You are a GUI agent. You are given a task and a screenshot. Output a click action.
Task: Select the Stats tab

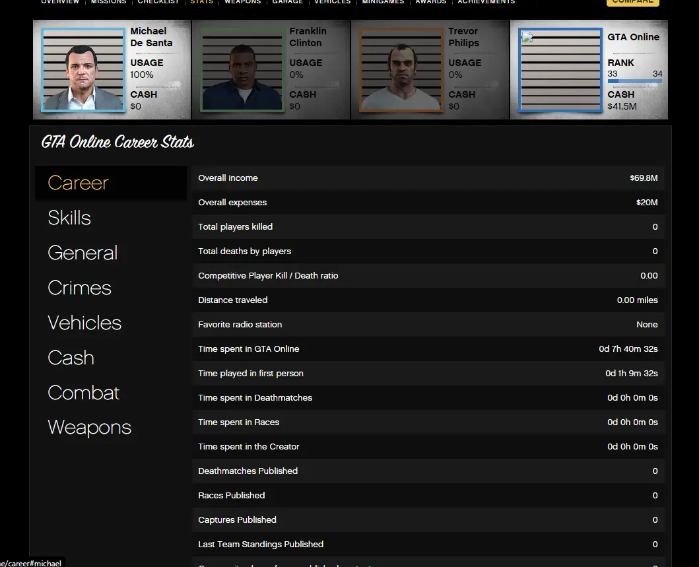[201, 2]
